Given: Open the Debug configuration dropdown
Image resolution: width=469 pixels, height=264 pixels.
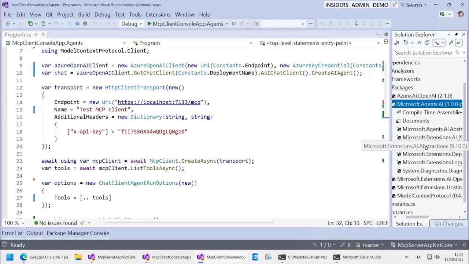Looking at the screenshot, I should [132, 23].
